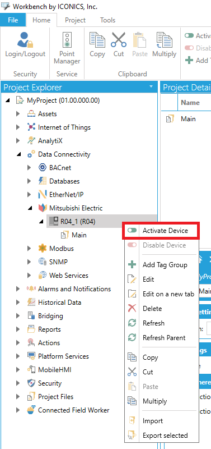Select the SNMP node
Screen dimensions: 211x449
[58, 262]
